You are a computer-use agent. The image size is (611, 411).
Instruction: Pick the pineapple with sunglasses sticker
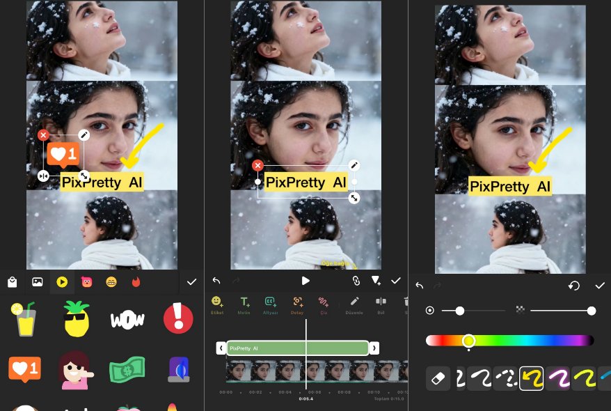pyautogui.click(x=74, y=319)
